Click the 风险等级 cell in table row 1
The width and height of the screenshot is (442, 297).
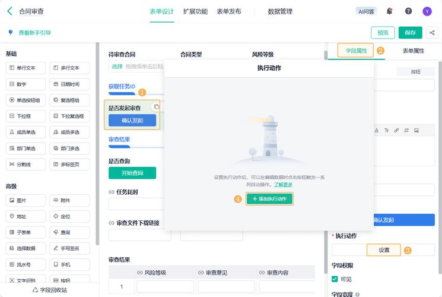point(165,286)
